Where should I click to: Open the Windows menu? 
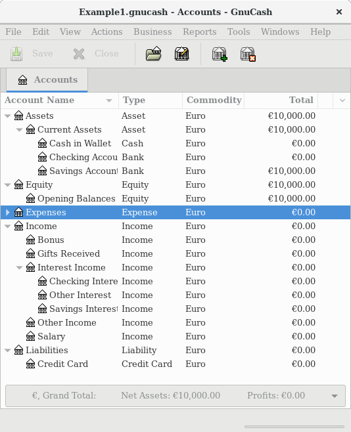tap(280, 32)
